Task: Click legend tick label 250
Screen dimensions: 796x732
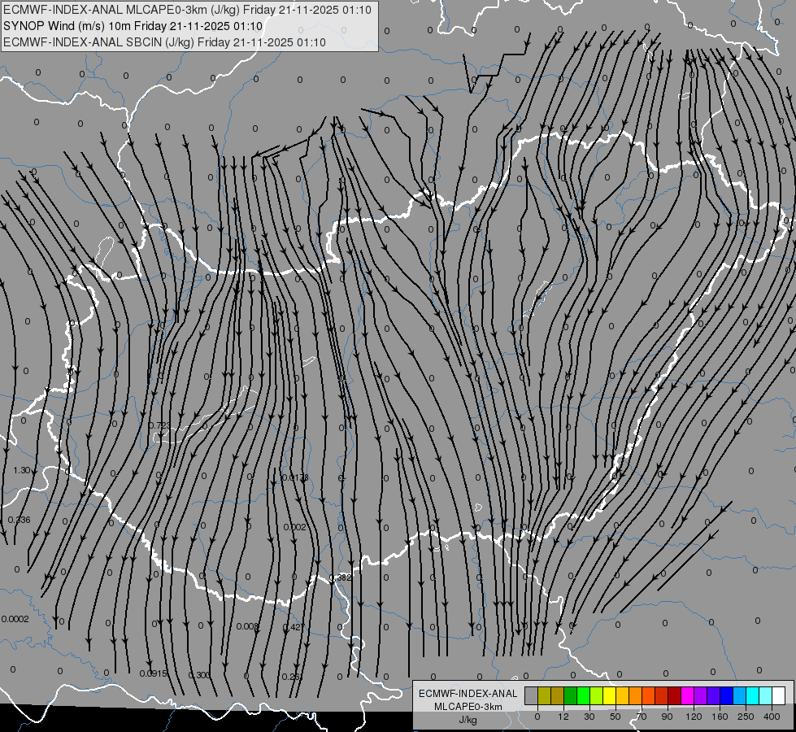Action: [x=746, y=717]
